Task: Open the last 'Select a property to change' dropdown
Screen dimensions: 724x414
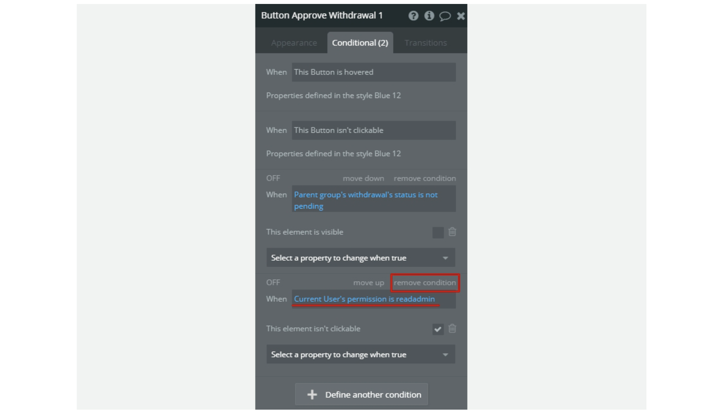Action: click(x=360, y=355)
